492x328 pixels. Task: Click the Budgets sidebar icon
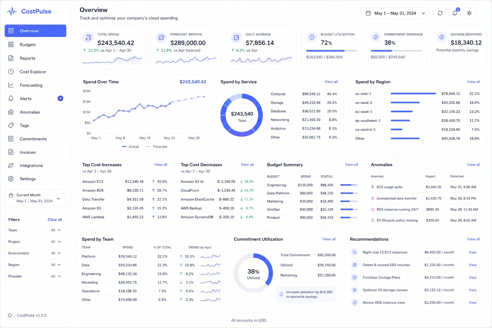point(11,45)
